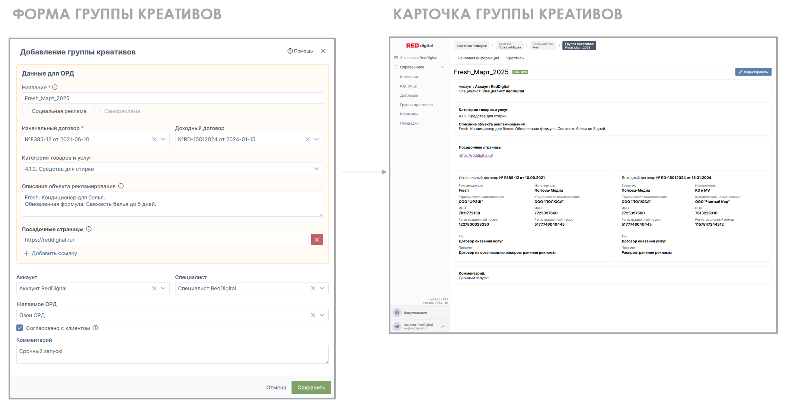Open the Желаемое ОРД dropdown arrow
The height and width of the screenshot is (408, 786).
point(322,315)
